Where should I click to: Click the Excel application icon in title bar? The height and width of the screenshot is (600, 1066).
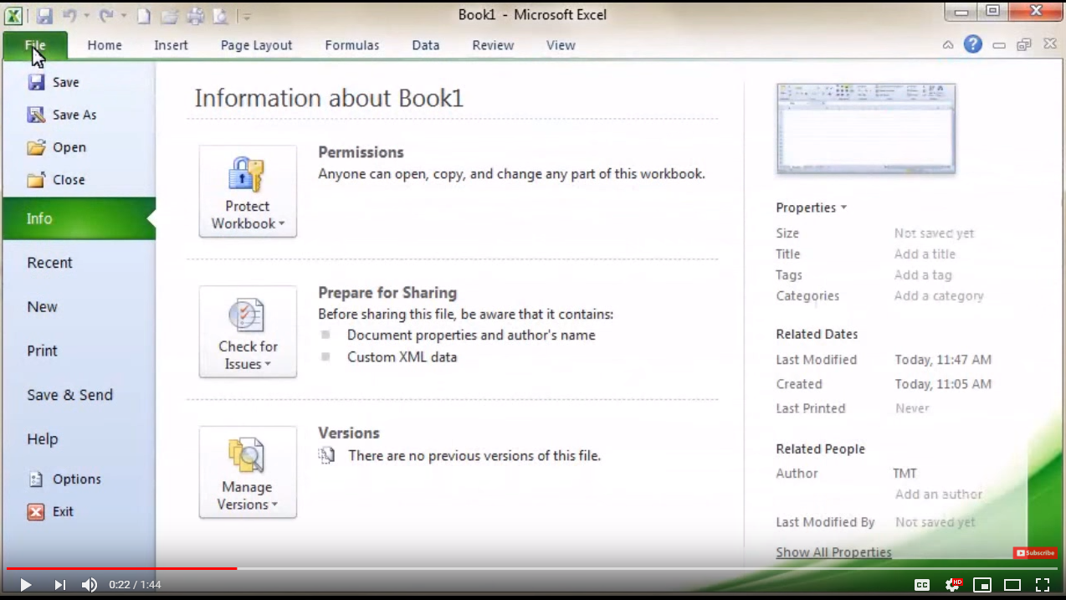pos(13,15)
